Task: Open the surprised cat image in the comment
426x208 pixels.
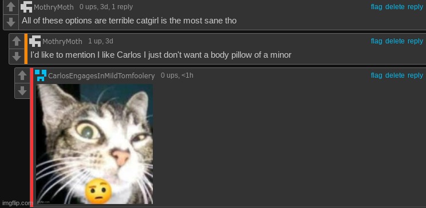Action: click(94, 144)
